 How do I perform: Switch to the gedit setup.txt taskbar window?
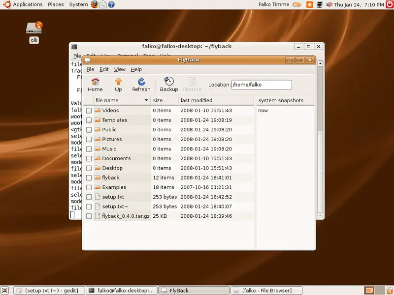[x=49, y=291]
